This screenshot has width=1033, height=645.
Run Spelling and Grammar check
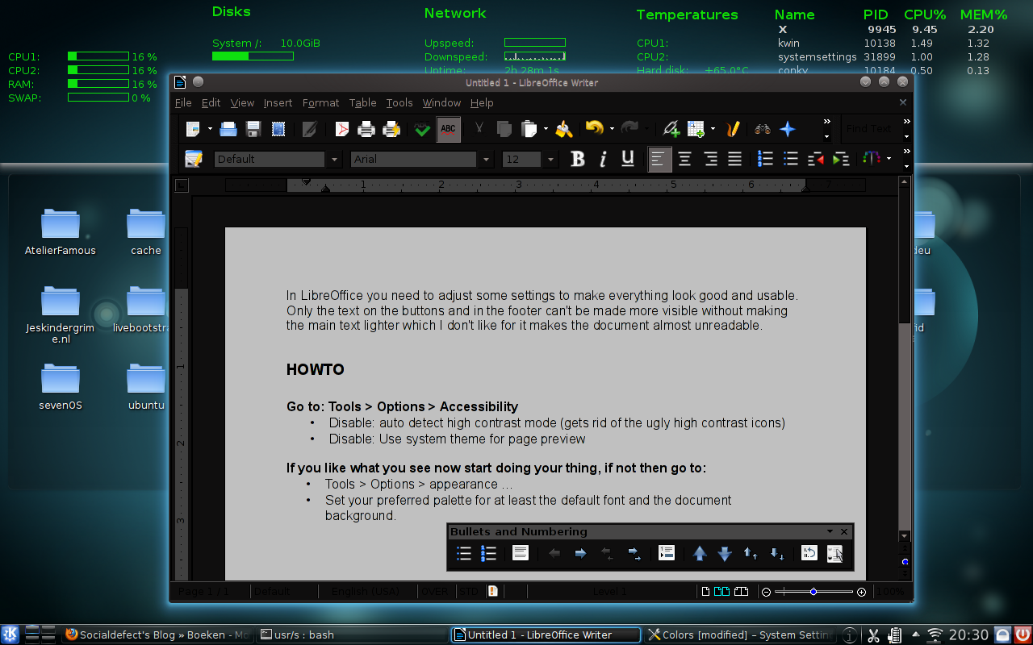[422, 129]
